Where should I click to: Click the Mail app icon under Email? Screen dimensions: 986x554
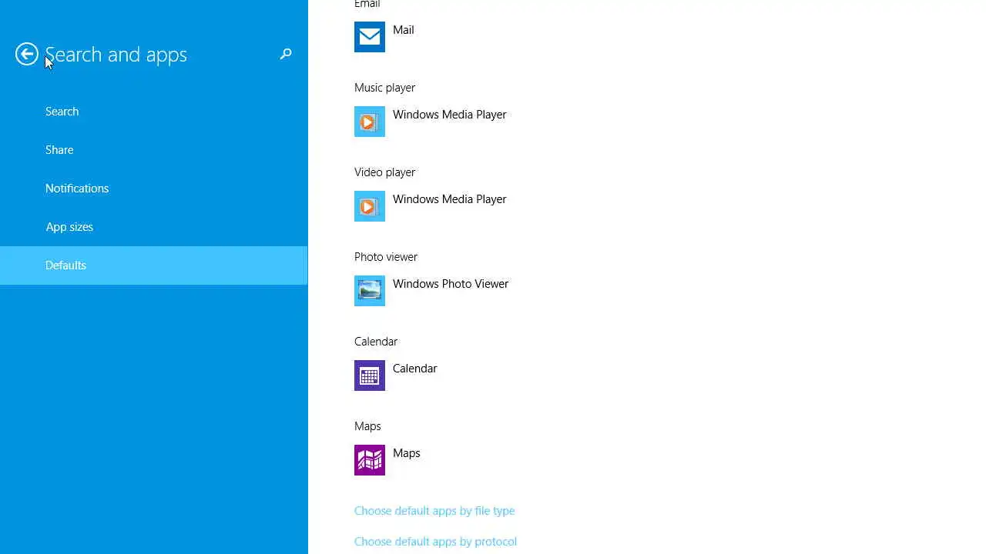point(370,37)
